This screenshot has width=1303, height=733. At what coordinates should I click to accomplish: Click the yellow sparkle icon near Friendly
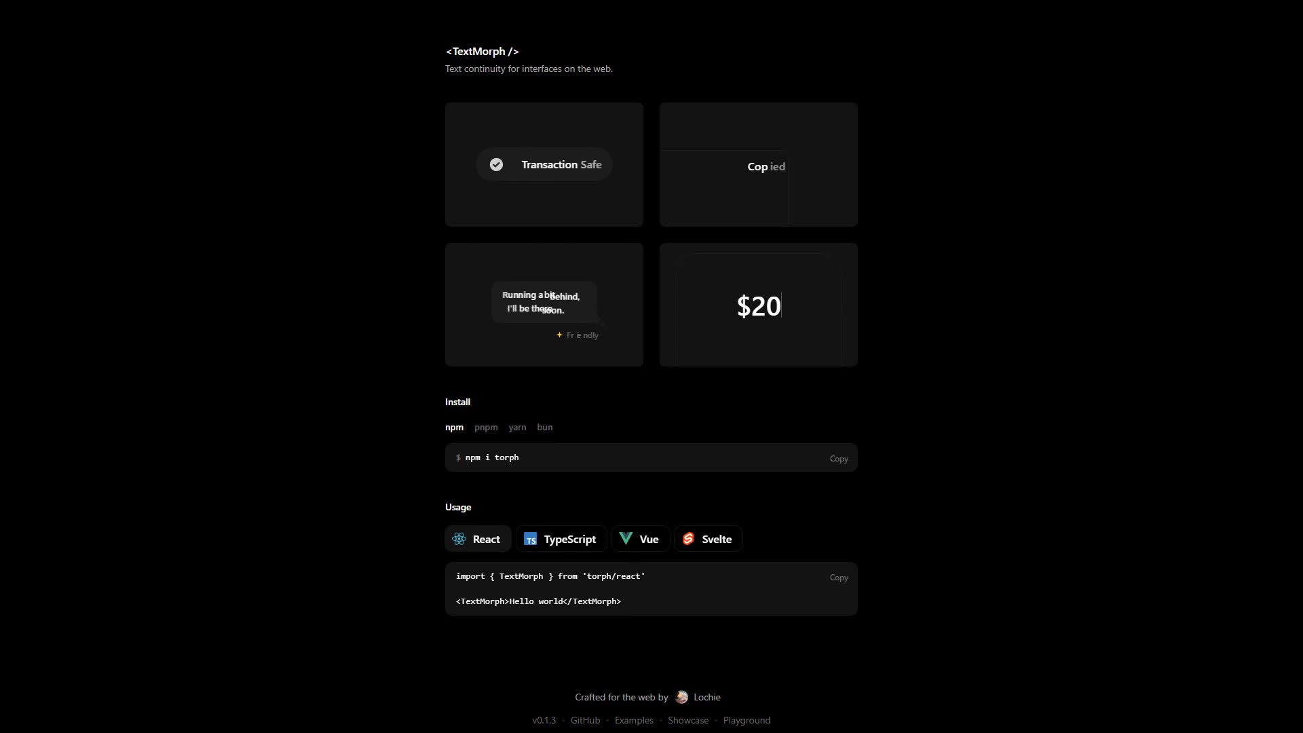point(559,335)
